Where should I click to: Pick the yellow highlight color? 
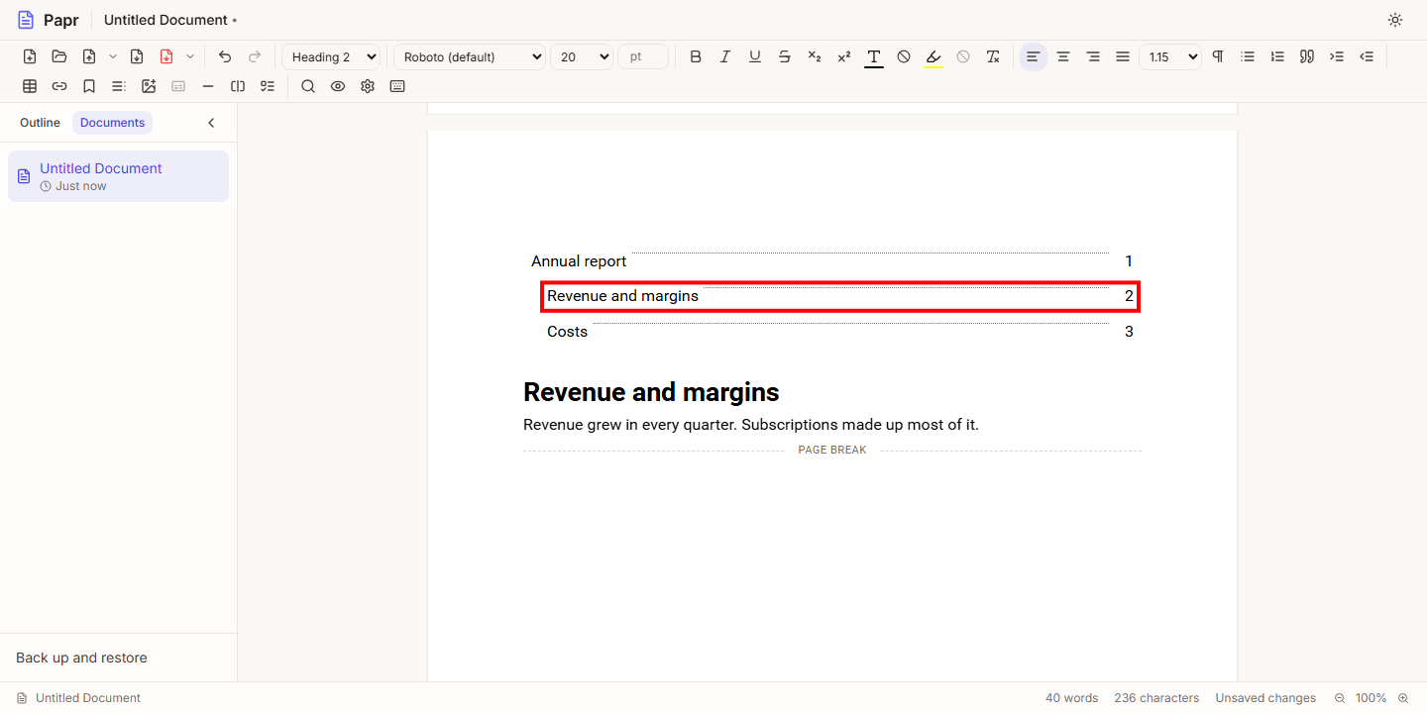tap(933, 56)
